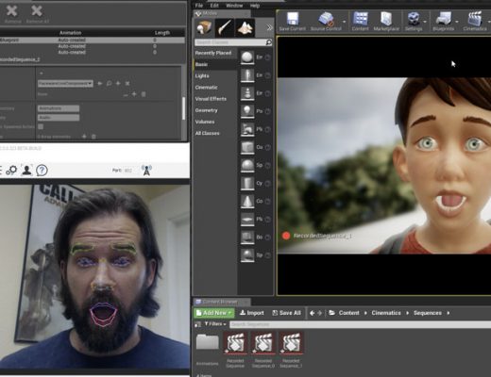Image resolution: width=491 pixels, height=377 pixels.
Task: Click the user profile icon in capture app
Action: [27, 170]
